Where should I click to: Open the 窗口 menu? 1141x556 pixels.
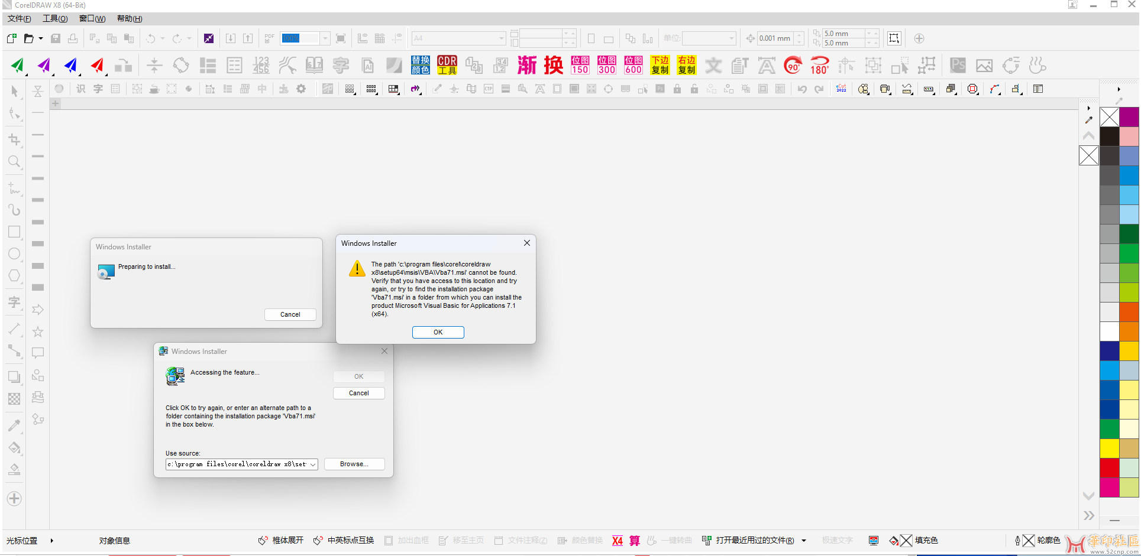coord(92,19)
